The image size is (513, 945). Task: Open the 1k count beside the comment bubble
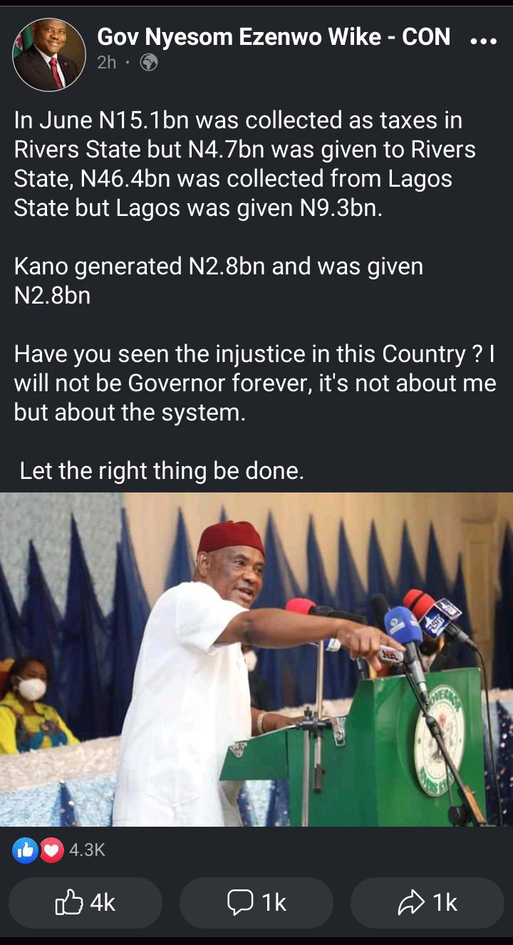point(274,903)
